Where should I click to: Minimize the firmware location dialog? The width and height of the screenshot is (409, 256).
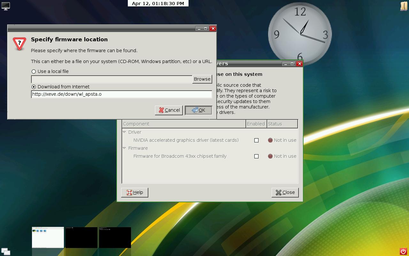tap(199, 28)
